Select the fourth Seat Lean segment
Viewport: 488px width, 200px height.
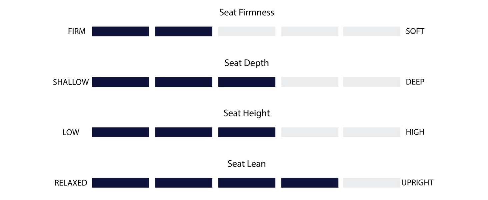pos(309,183)
